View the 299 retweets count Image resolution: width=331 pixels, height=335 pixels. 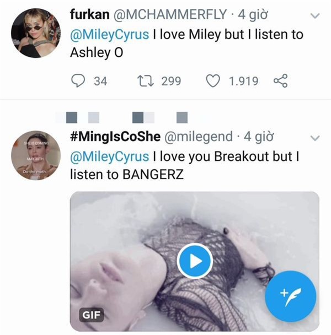[171, 81]
